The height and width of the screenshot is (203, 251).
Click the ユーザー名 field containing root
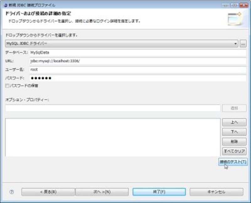138,69
